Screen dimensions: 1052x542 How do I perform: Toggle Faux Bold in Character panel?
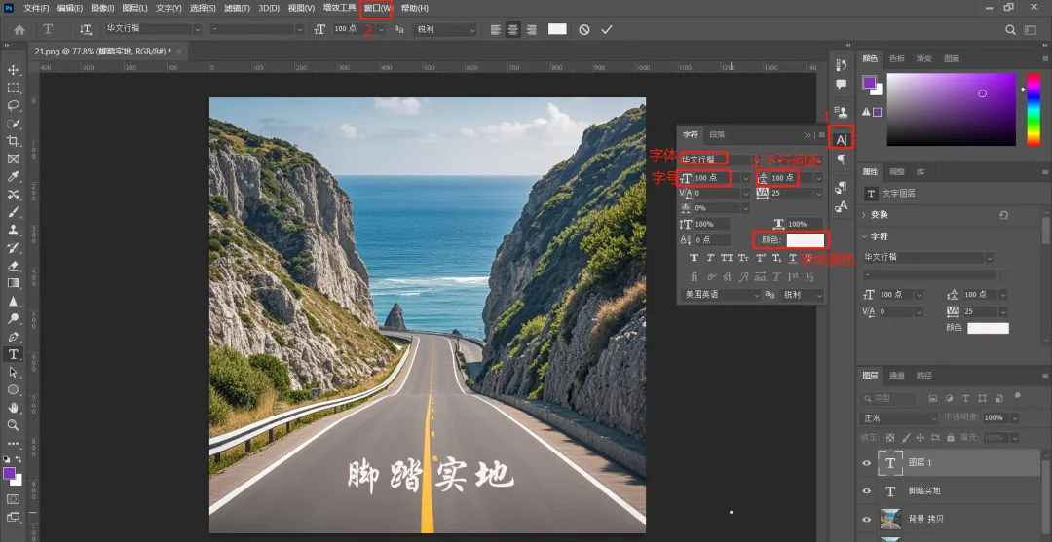pyautogui.click(x=695, y=258)
